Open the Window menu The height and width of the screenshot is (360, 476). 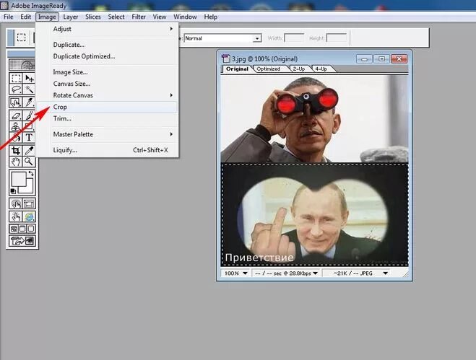185,17
